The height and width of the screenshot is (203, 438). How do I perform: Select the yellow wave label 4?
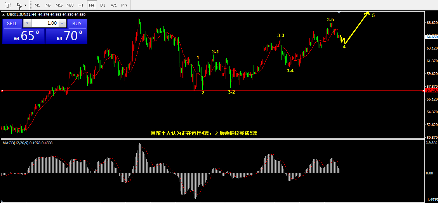(344, 47)
